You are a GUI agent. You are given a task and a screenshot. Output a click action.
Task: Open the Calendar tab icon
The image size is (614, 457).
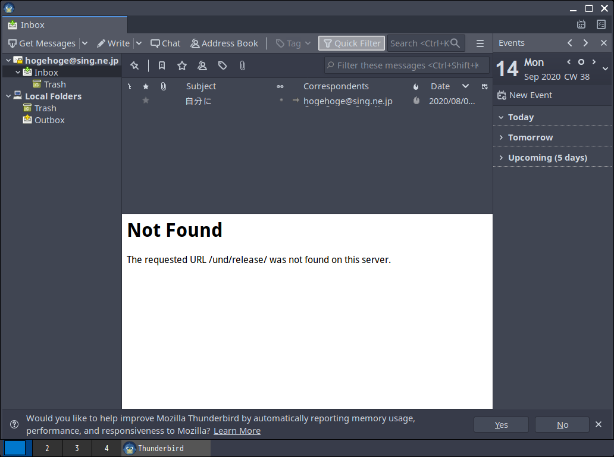pos(581,24)
